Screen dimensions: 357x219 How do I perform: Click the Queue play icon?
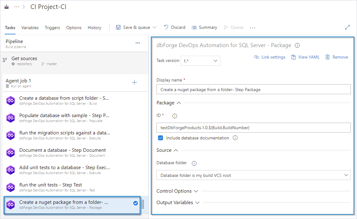point(226,27)
